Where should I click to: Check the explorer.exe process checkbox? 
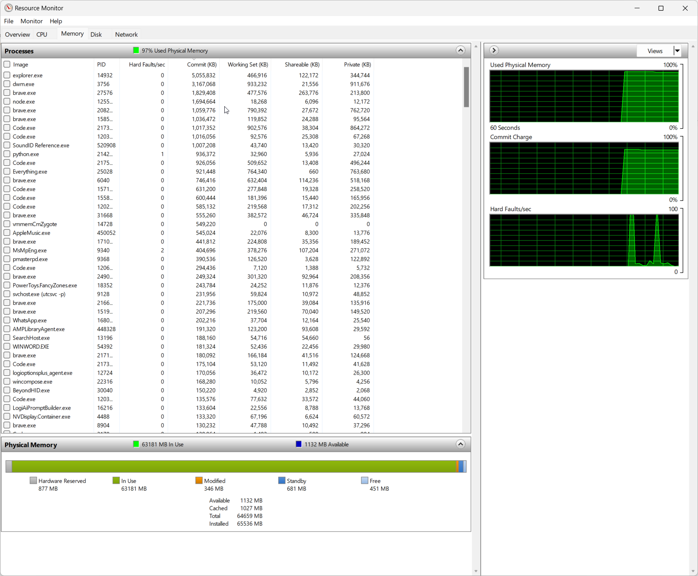click(7, 75)
